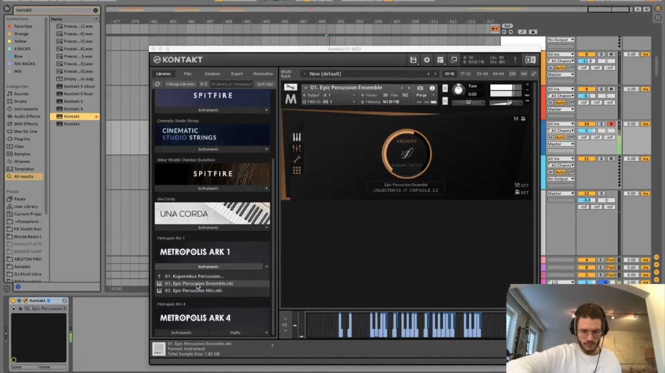The height and width of the screenshot is (373, 665).
Task: Click the Library or Company search field
Action: (231, 84)
